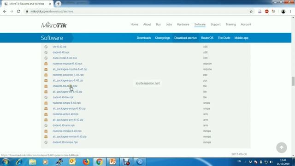Click package icon beside routeros-arm-6.40.npk
Screen dimensions: 295x166
point(46,114)
